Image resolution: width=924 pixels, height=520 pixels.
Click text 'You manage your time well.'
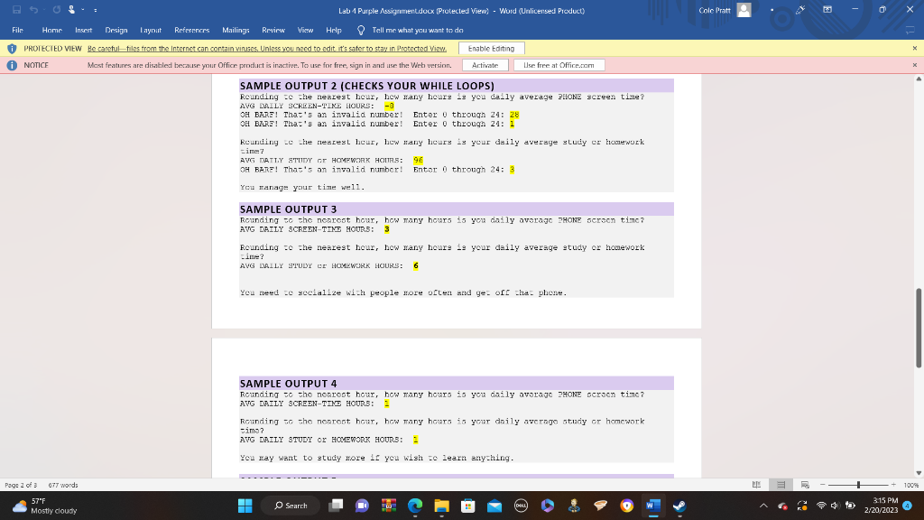pyautogui.click(x=302, y=187)
